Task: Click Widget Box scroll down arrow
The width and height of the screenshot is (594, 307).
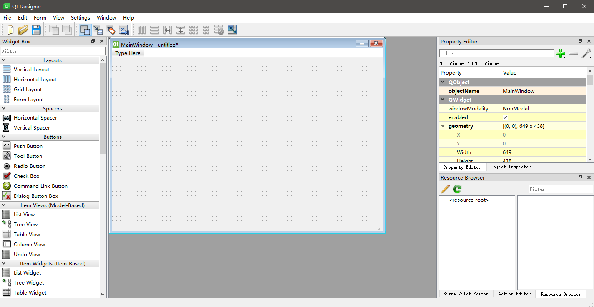Action: [x=103, y=294]
